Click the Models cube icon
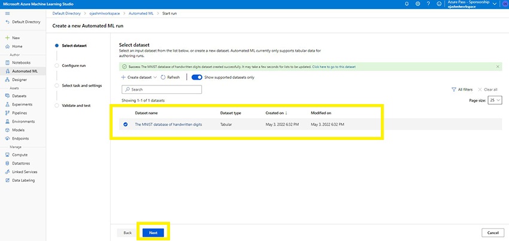Viewport: 509px width, 241px height. (7, 130)
